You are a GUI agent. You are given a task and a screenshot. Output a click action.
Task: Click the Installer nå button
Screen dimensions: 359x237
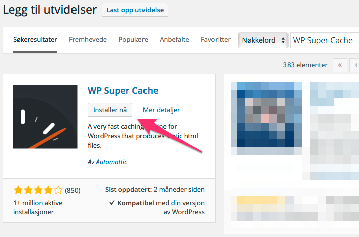click(x=110, y=110)
